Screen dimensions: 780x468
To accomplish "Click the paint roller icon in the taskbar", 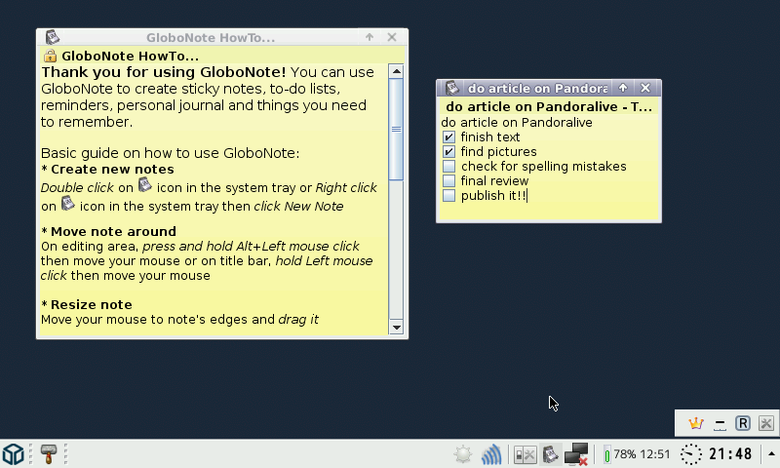I will 48,454.
